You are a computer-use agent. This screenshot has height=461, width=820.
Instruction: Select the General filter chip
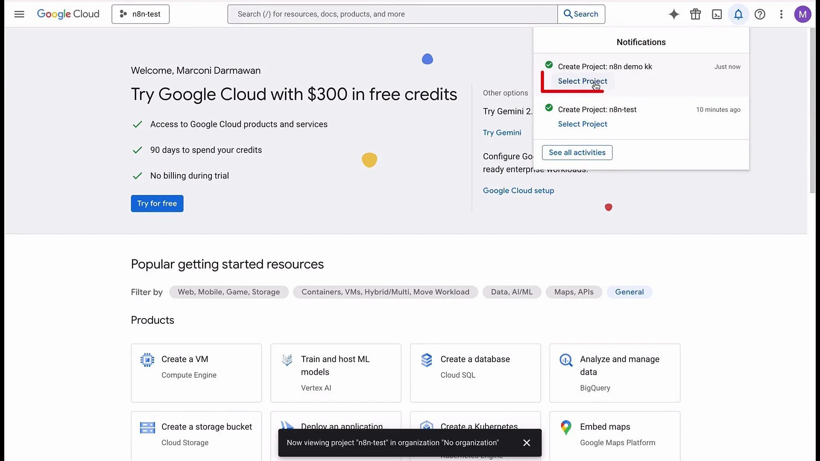coord(629,292)
